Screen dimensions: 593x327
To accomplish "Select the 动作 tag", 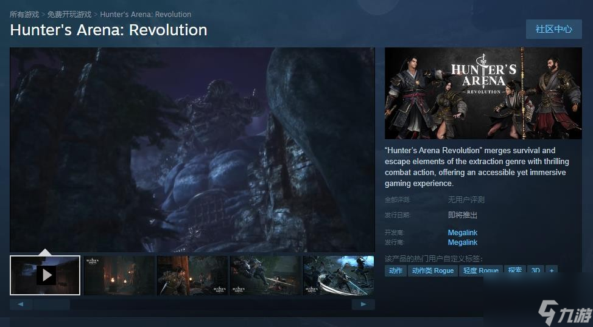I will (396, 270).
